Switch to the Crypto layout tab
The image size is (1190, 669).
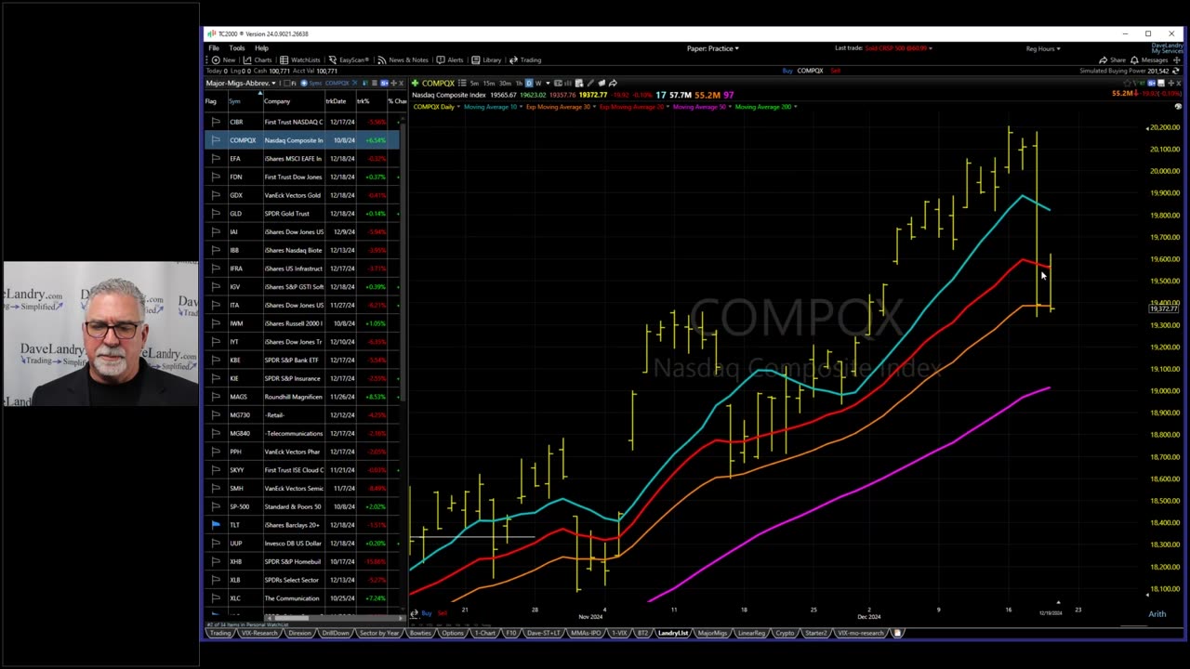pos(786,633)
